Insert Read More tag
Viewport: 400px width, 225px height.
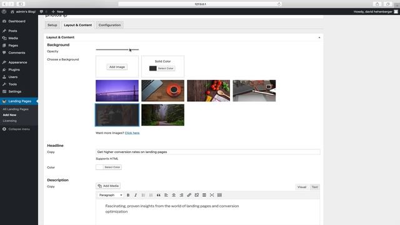(x=204, y=195)
